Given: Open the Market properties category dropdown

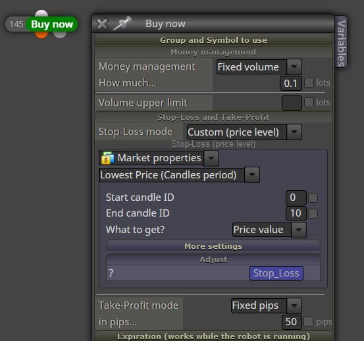Looking at the screenshot, I should point(159,158).
